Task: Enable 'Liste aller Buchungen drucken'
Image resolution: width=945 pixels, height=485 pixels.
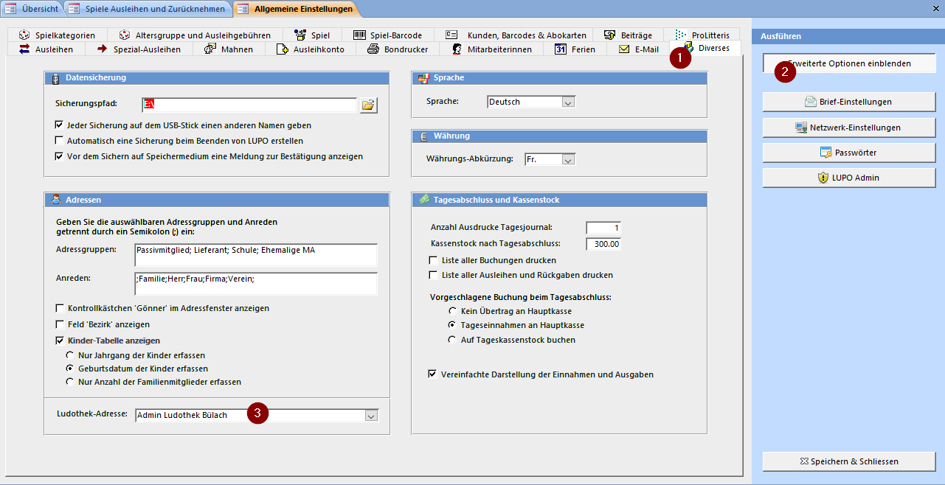Action: (x=434, y=260)
